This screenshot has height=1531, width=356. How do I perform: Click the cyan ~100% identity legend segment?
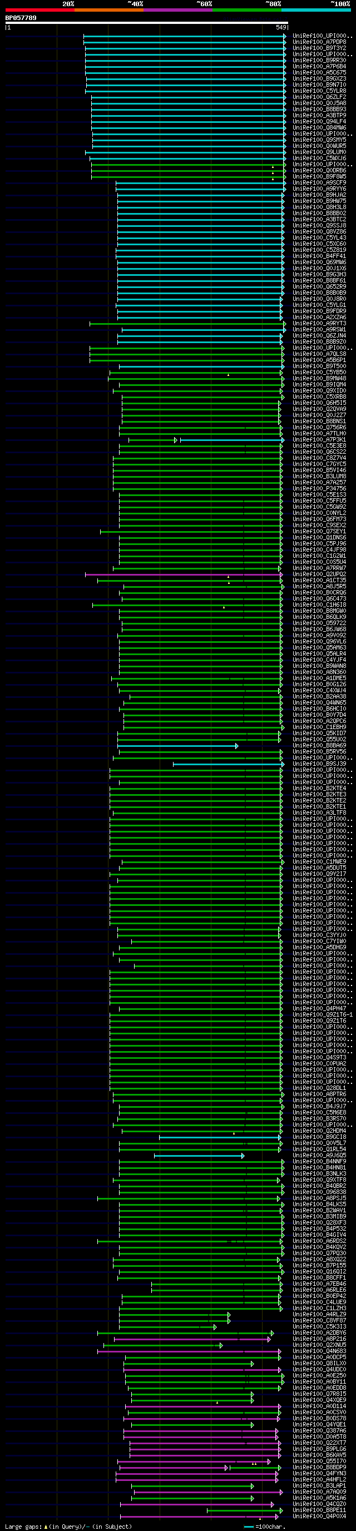pyautogui.click(x=315, y=10)
